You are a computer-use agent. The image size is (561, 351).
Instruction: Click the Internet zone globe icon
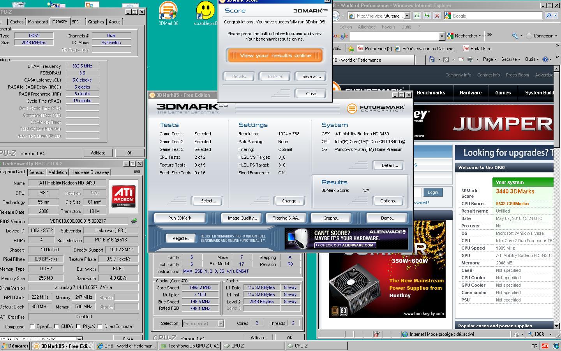pos(405,334)
